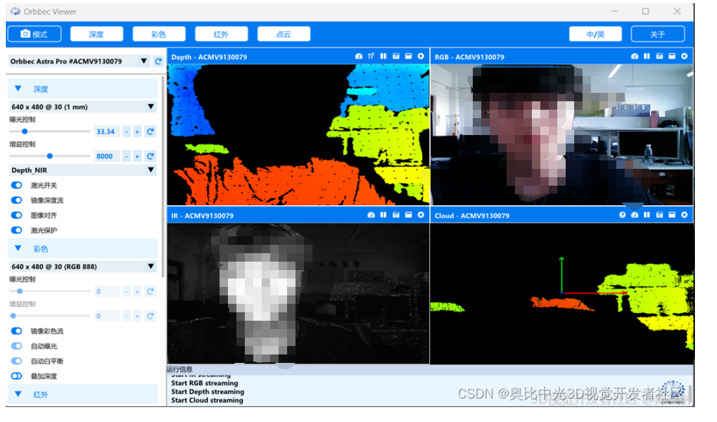Screen dimensions: 717x422
Task: Pause the Depth stream
Action: pyautogui.click(x=383, y=56)
